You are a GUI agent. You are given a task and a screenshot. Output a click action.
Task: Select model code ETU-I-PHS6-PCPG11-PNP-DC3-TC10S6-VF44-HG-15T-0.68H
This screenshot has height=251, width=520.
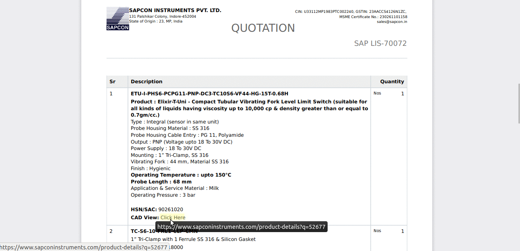click(209, 94)
